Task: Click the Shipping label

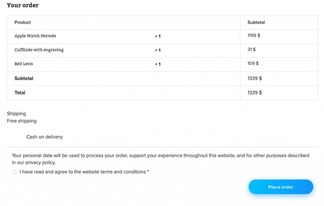Action: pos(16,114)
